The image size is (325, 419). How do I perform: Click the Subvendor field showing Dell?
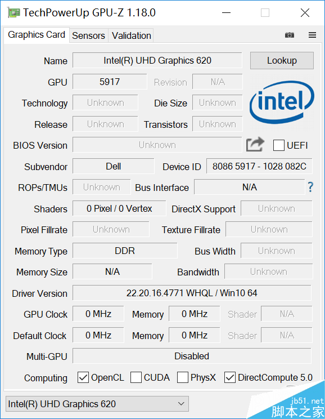tap(114, 166)
